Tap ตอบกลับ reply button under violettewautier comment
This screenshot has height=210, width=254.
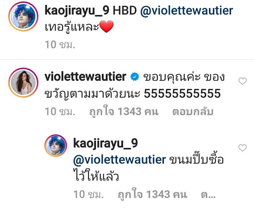193,112
